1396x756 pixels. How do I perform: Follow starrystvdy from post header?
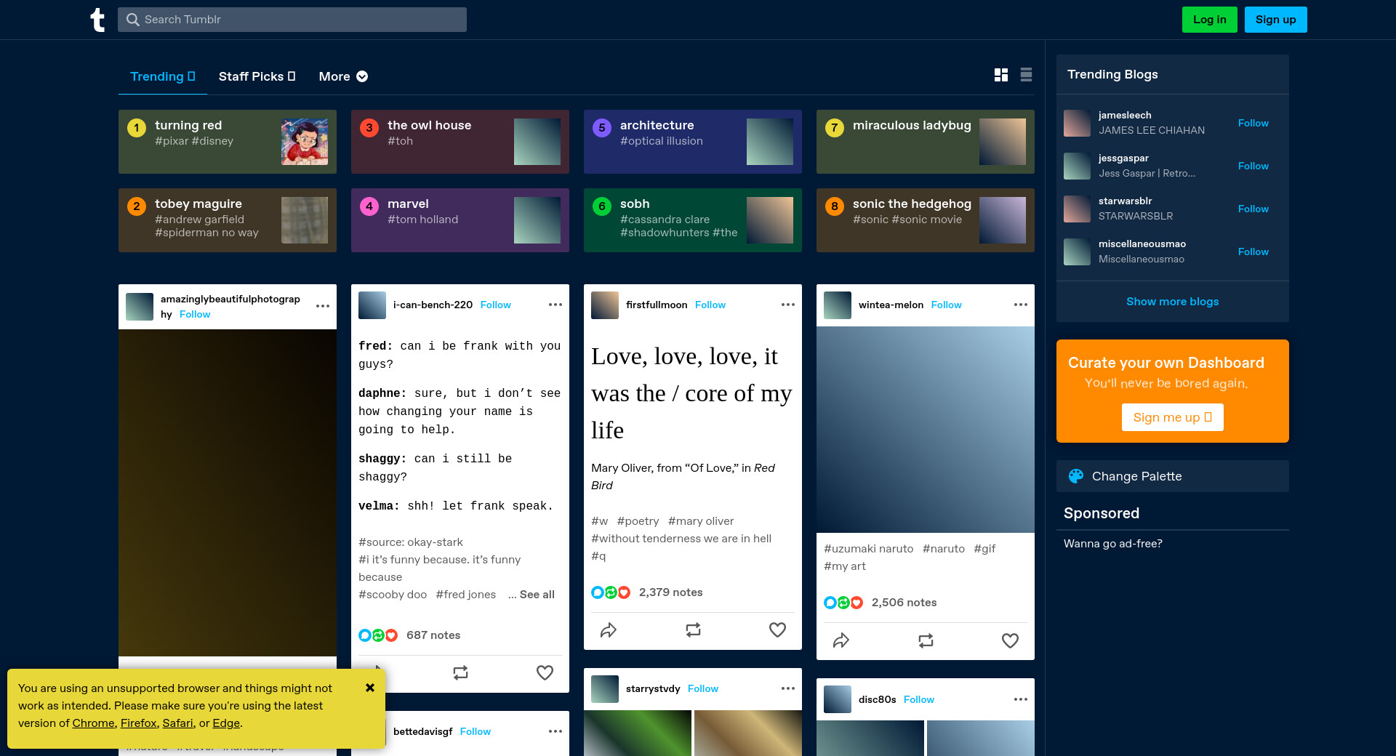[x=703, y=688]
